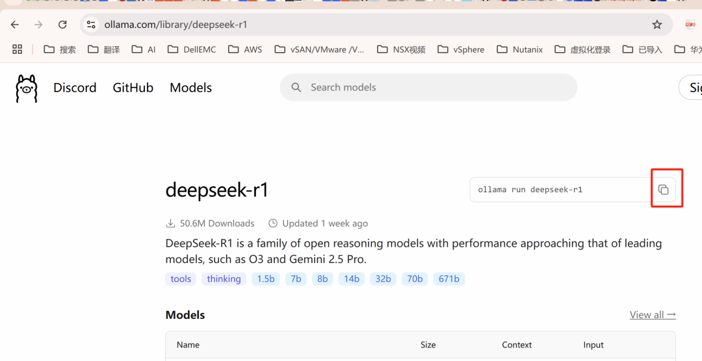702x361 pixels.
Task: Click the Search models field
Action: [x=428, y=87]
